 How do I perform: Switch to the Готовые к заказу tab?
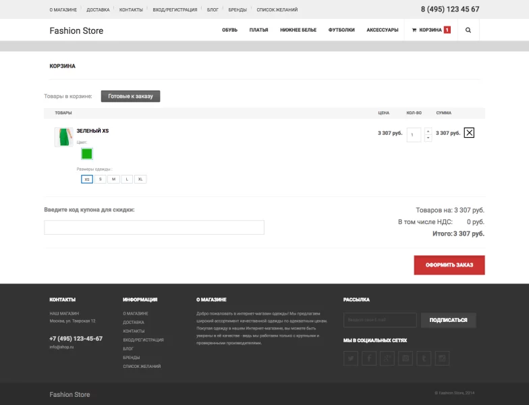pyautogui.click(x=130, y=97)
